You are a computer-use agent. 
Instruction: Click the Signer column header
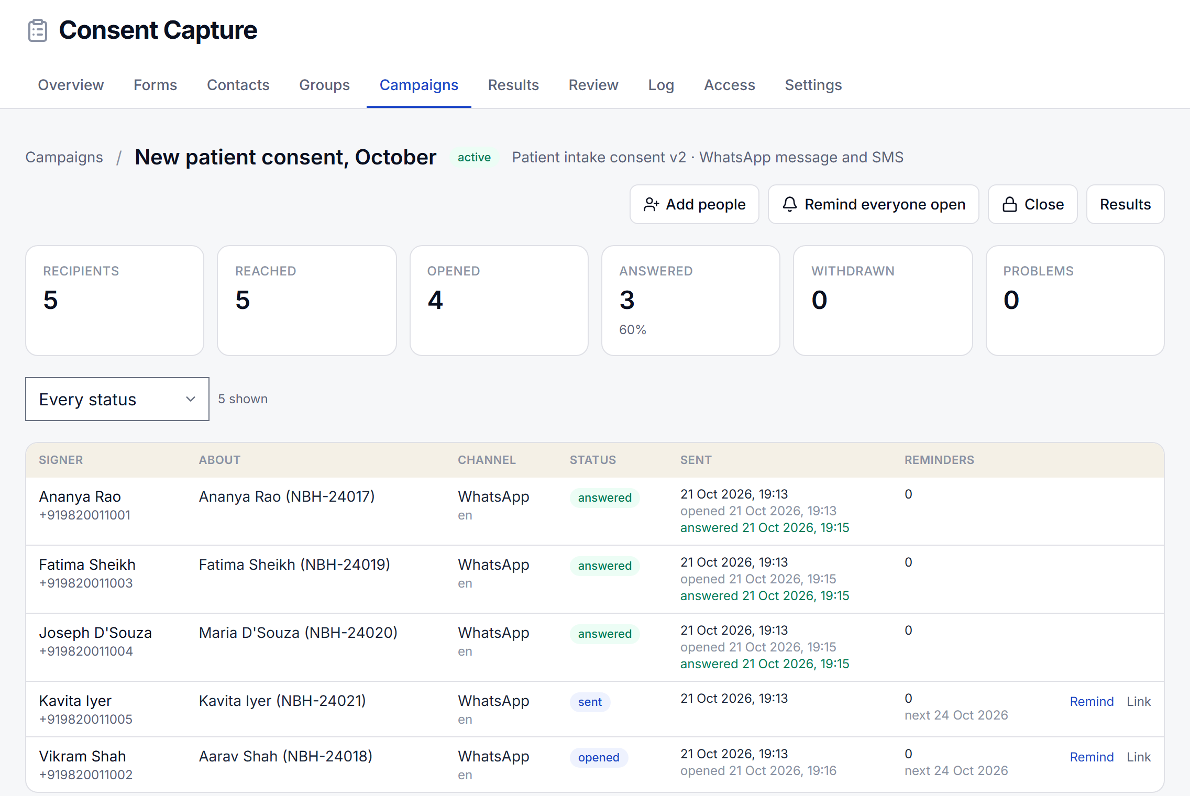(61, 460)
